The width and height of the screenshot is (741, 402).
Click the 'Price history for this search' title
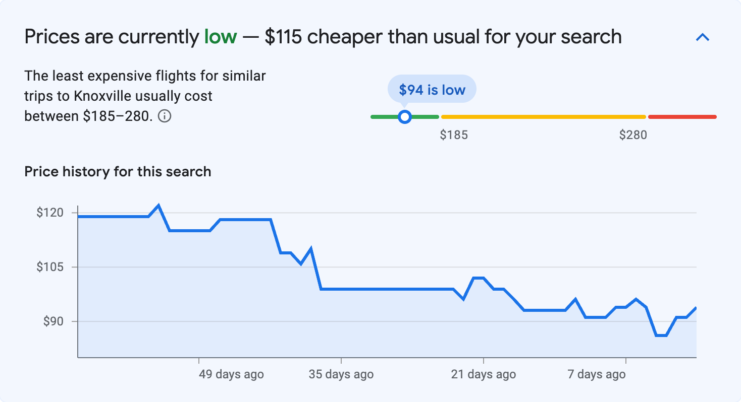pos(118,171)
